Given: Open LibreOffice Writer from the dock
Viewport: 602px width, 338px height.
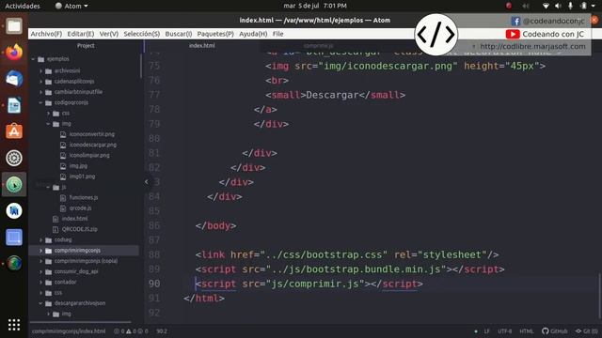Looking at the screenshot, I should click(14, 105).
